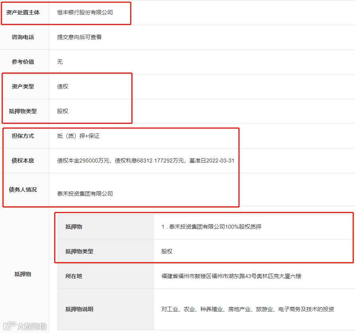The height and width of the screenshot is (333, 355).
Task: Click the 资产类型 value 债权
Action: [x=62, y=86]
